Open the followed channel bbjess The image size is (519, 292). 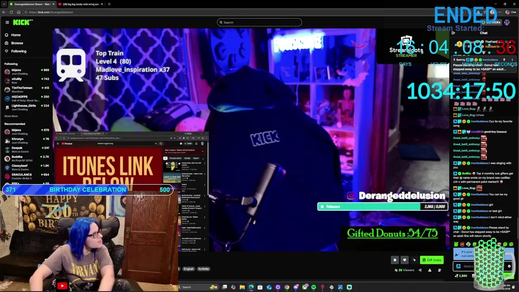tap(27, 71)
